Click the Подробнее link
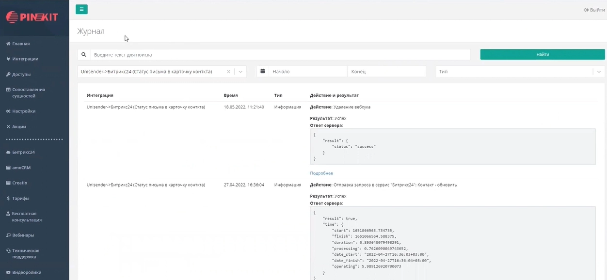607x280 pixels. point(321,173)
